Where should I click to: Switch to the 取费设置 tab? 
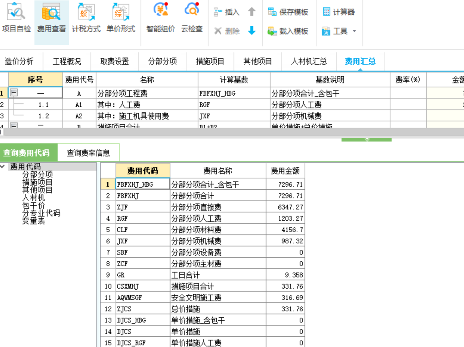(115, 61)
